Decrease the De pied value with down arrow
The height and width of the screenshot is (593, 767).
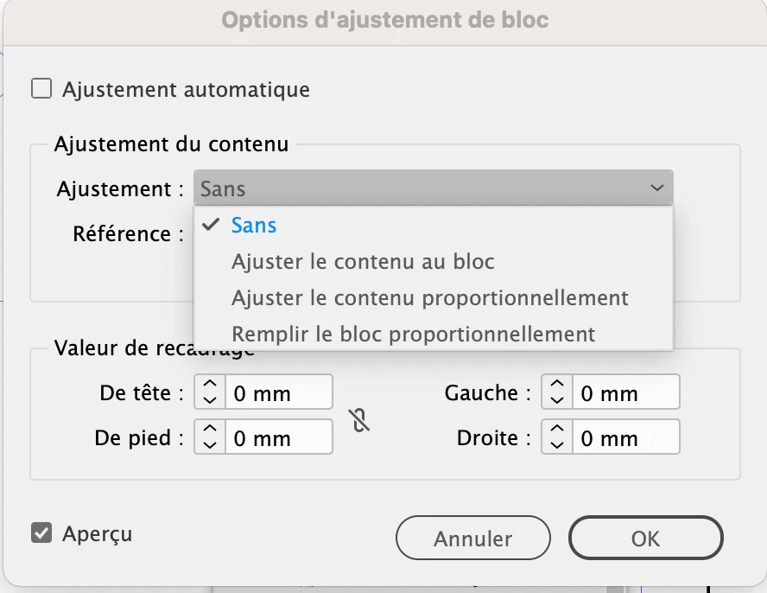(x=210, y=445)
